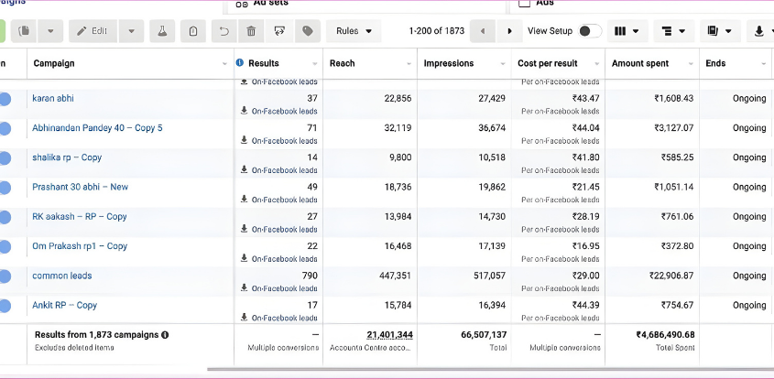Viewport: 774px width, 379px height.
Task: Click the tag label icon
Action: tap(308, 31)
